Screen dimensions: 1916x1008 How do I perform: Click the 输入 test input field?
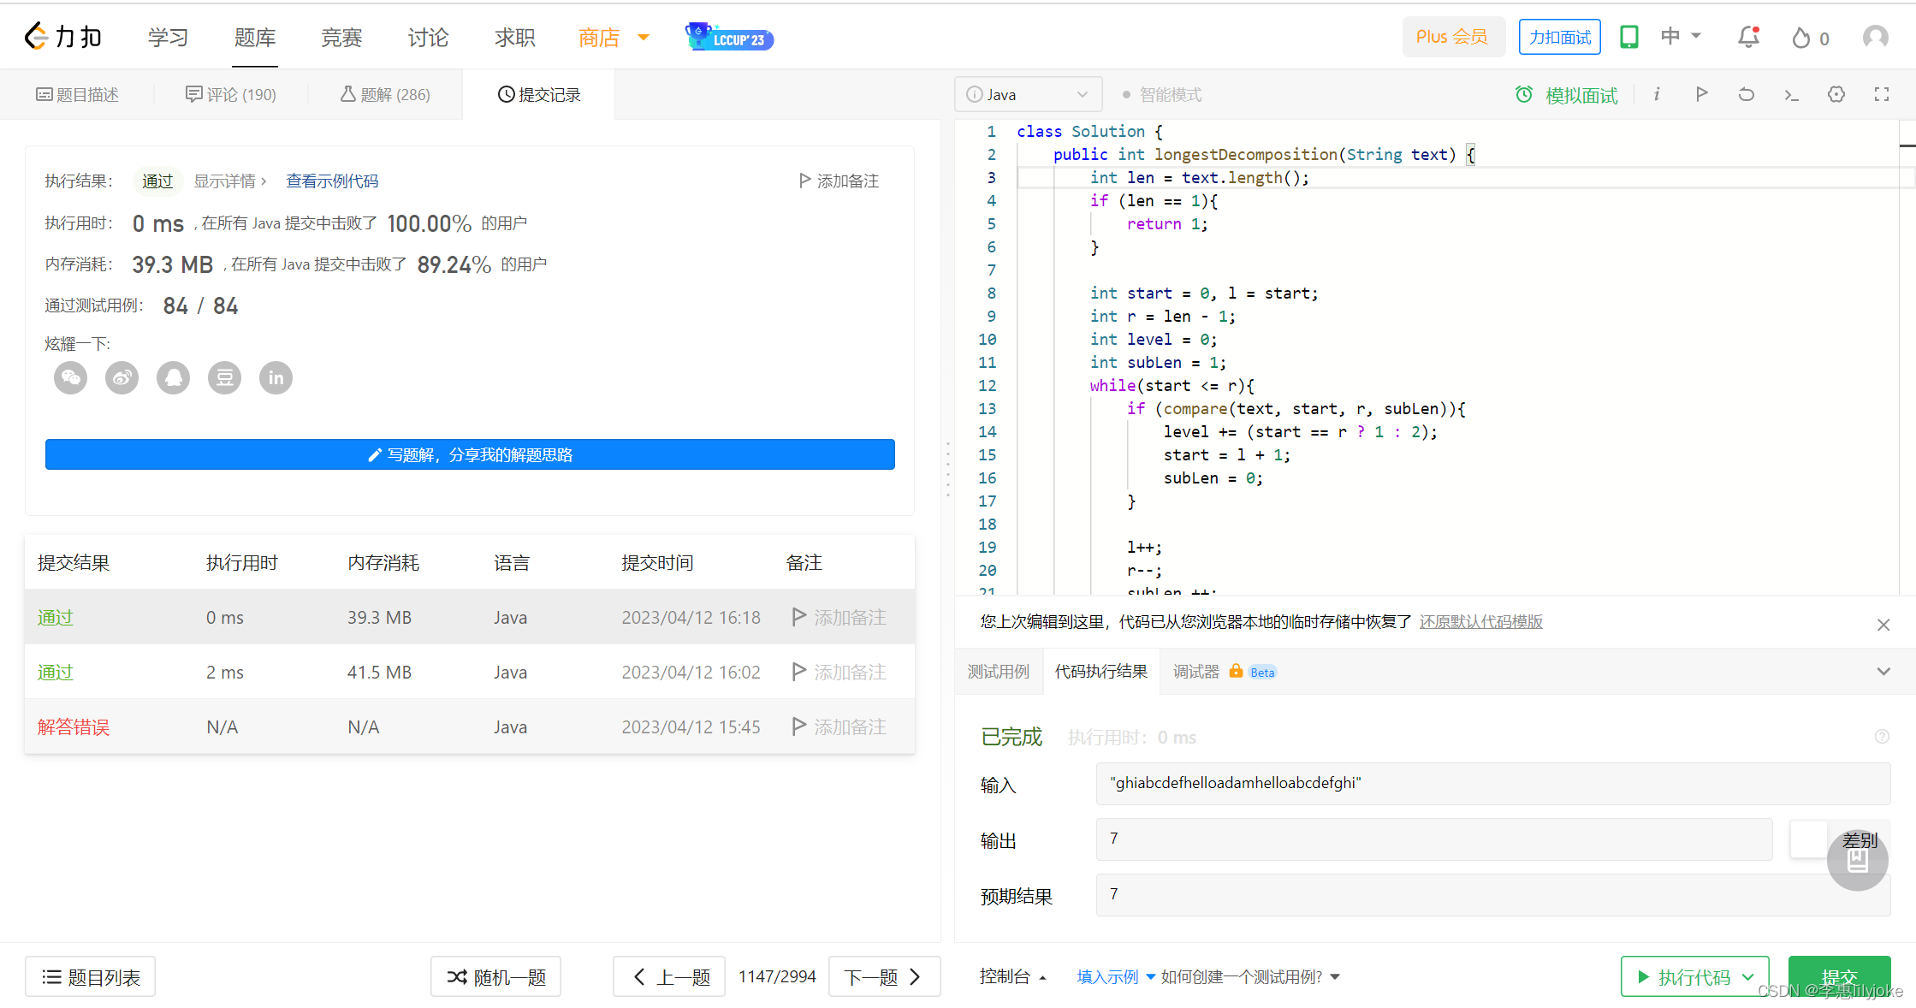(1492, 784)
